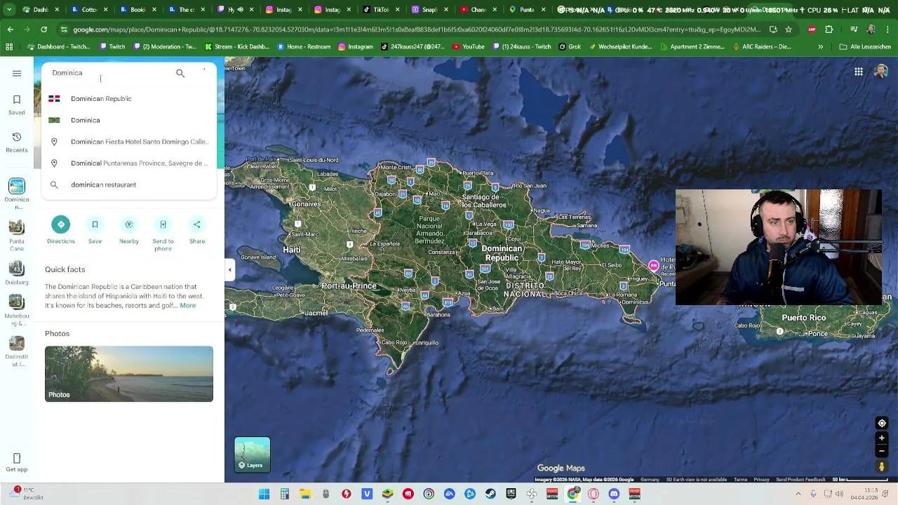This screenshot has height=505, width=898.
Task: Open the Google apps grid
Action: point(858,72)
